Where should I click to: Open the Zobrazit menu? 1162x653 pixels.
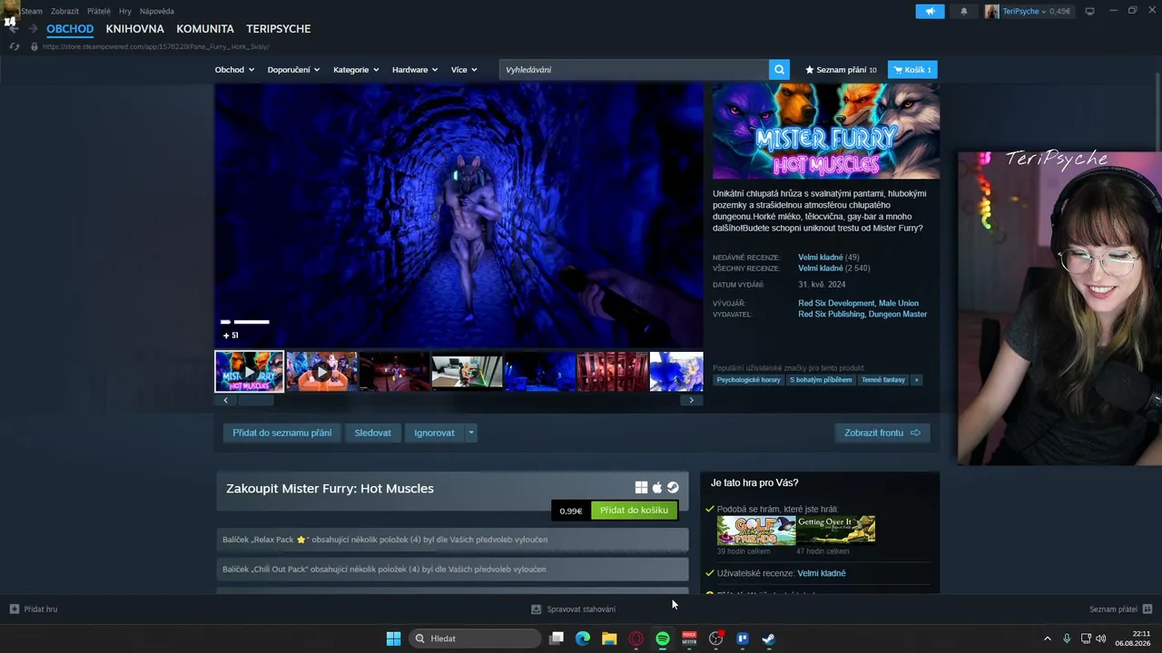[x=64, y=11]
